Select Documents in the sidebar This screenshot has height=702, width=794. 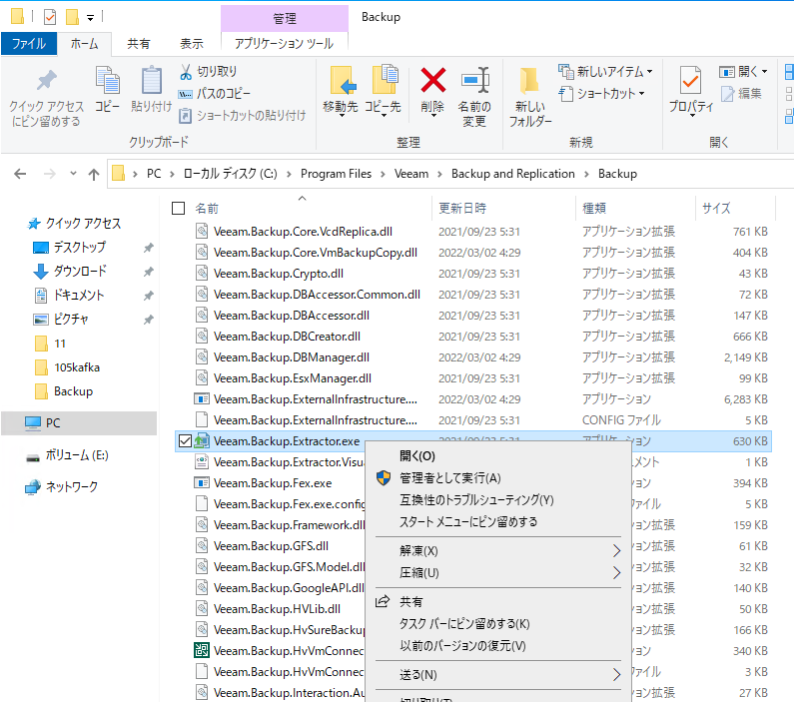79,295
